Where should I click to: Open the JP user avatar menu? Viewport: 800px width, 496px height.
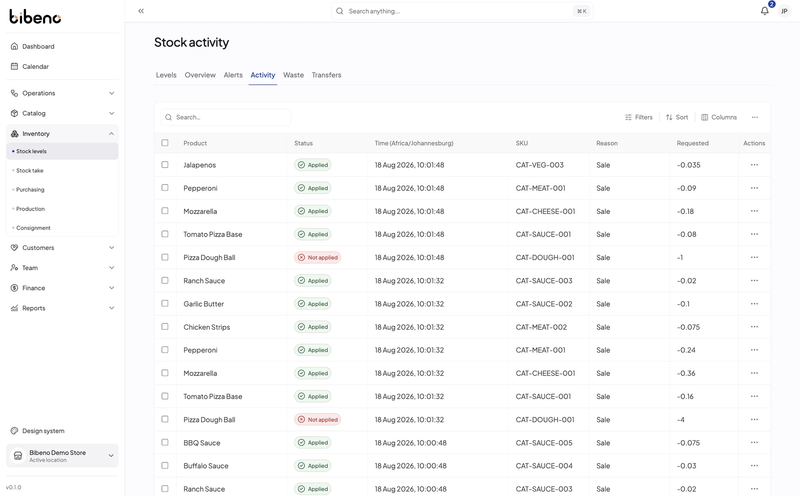pos(784,11)
